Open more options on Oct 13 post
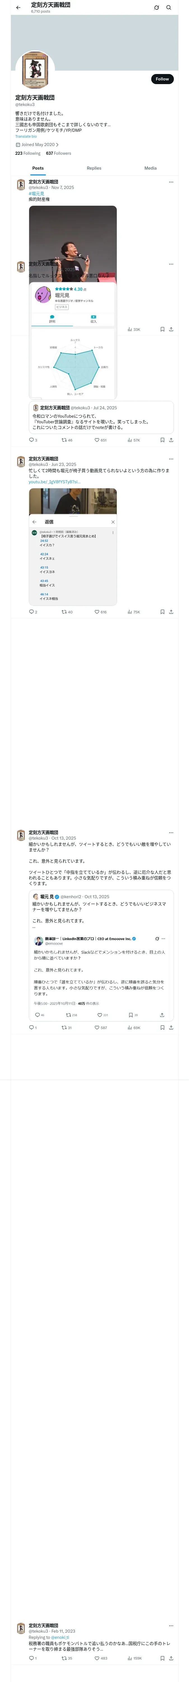The image size is (189, 1682). point(171,833)
